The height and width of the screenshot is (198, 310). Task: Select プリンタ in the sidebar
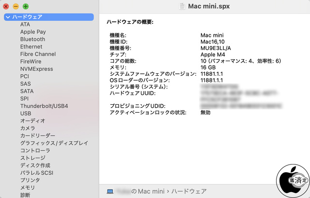click(30, 180)
